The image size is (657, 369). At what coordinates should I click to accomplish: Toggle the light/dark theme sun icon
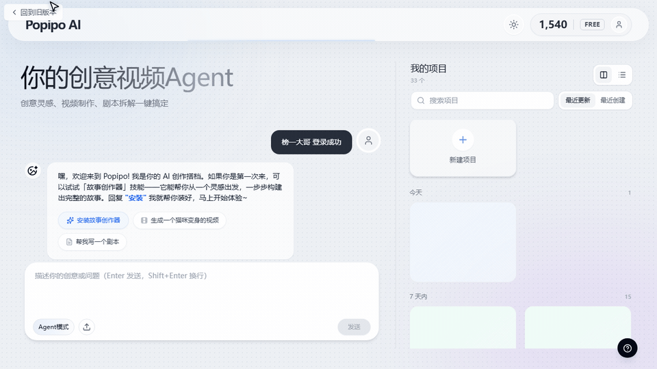point(514,25)
